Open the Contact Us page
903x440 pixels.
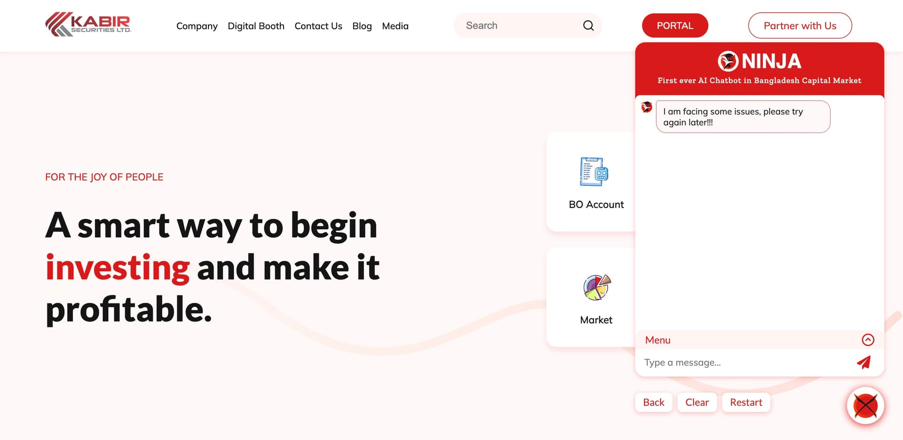pyautogui.click(x=318, y=26)
